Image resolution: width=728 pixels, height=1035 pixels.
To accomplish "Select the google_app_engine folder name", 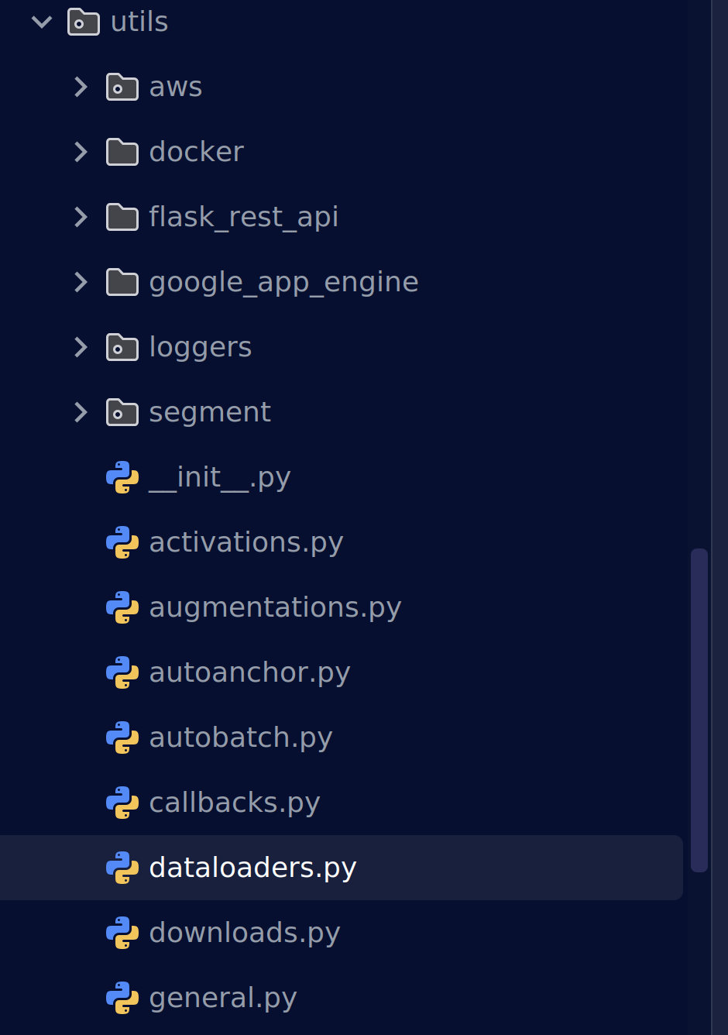I will [x=284, y=282].
